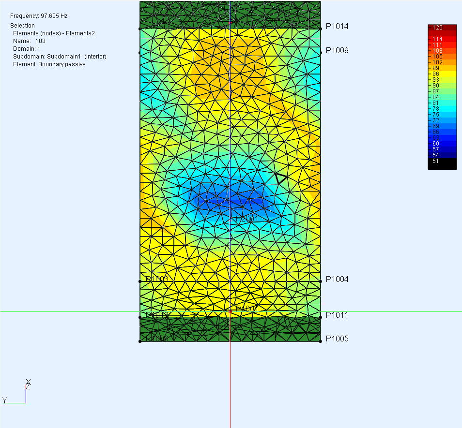
Task: Click the cyan 78 legend swatch
Action: [x=442, y=108]
